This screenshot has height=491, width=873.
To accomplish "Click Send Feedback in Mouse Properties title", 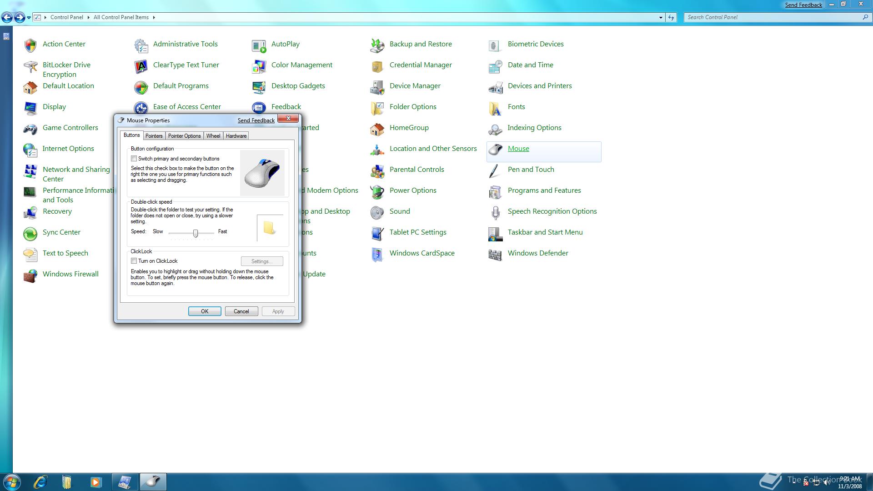I will [x=256, y=120].
